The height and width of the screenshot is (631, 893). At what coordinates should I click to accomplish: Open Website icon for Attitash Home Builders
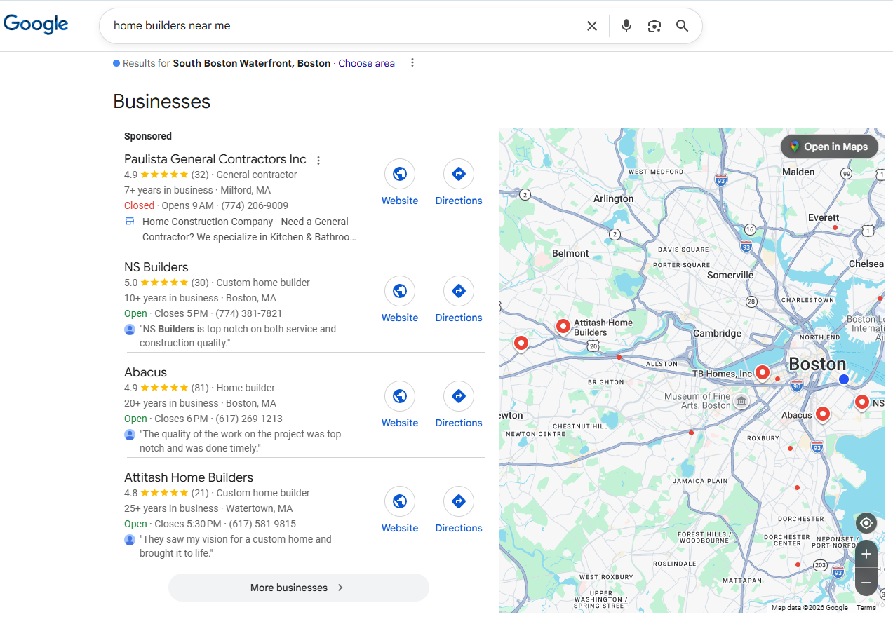pos(400,501)
